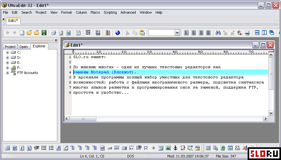Open the File menu

[5, 12]
